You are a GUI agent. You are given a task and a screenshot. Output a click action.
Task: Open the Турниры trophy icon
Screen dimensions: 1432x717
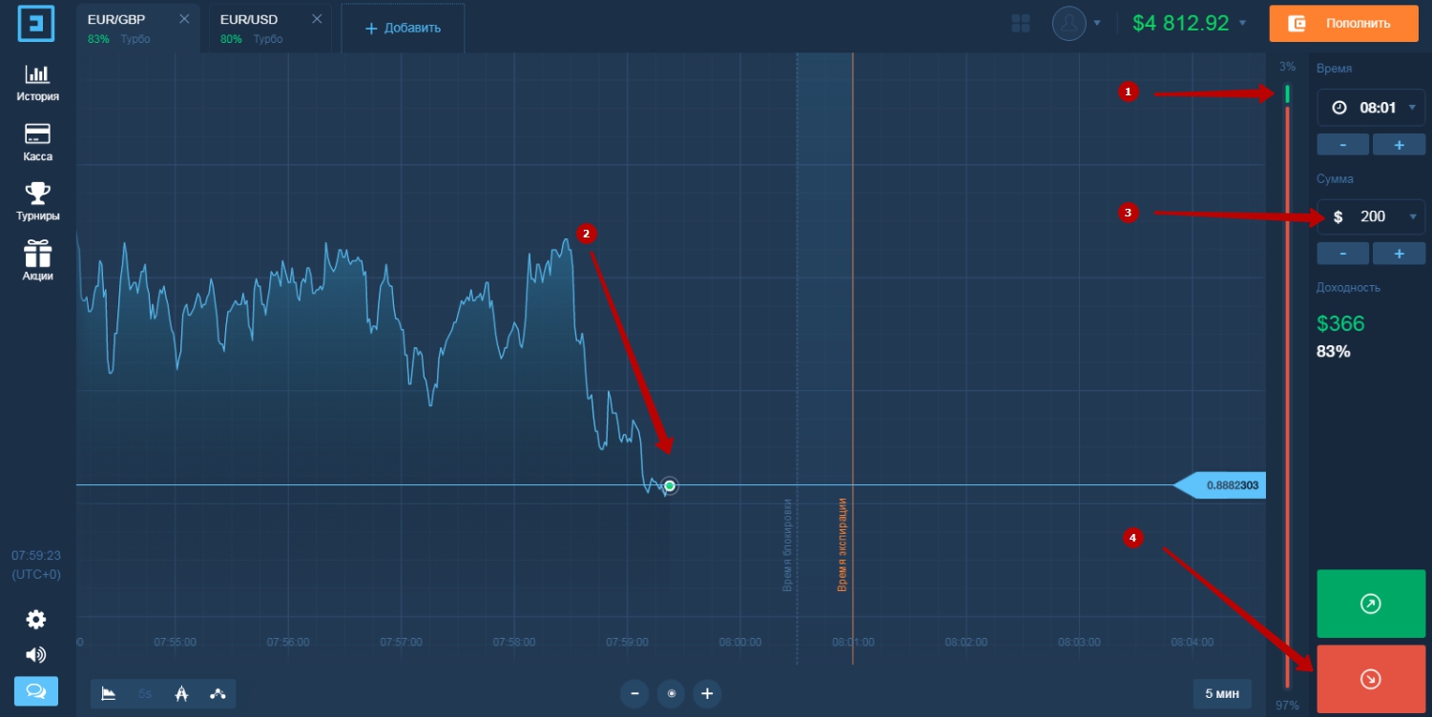coord(37,194)
